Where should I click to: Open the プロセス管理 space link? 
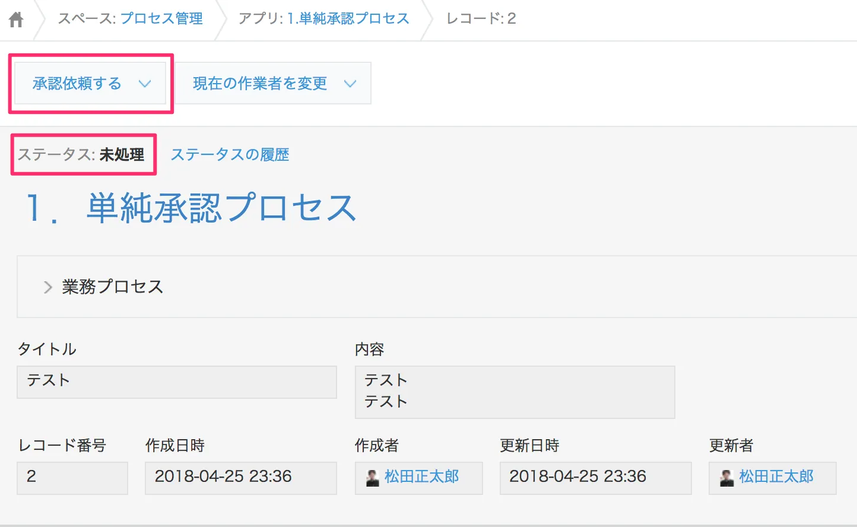[161, 18]
